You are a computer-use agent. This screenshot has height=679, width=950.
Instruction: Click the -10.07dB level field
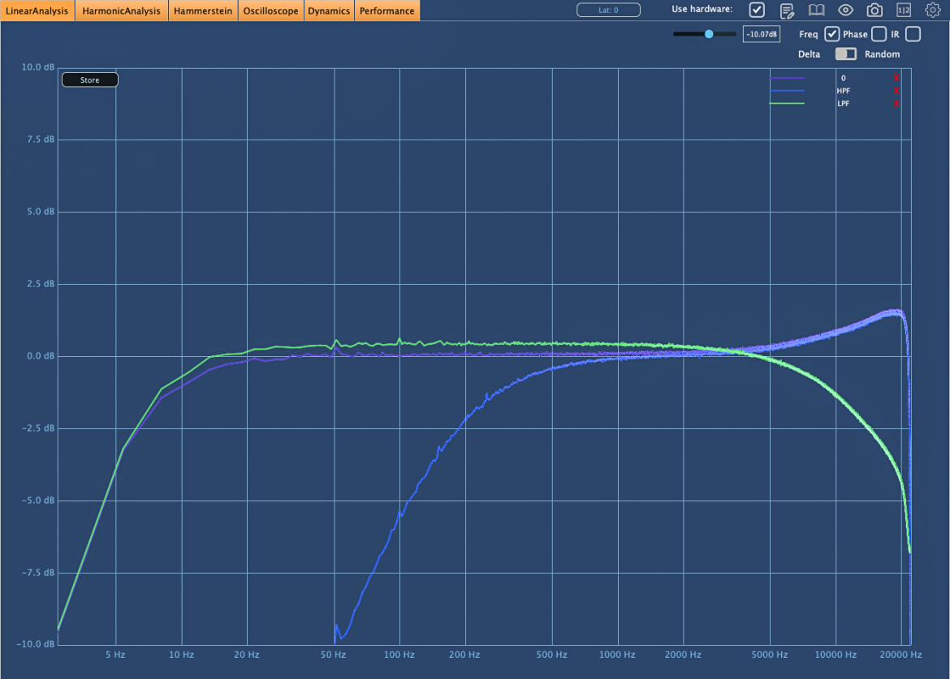[762, 35]
